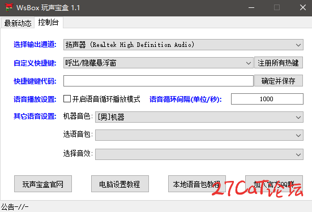Click the 选择输出通道 label
This screenshot has width=312, height=212.
click(35, 45)
